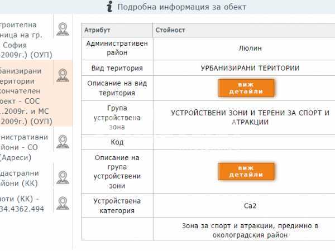Click the info icon in the header

(x=111, y=7)
